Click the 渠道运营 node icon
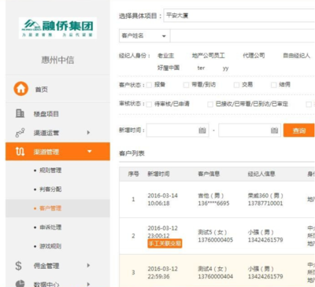The height and width of the screenshot is (287, 315). coord(20,133)
